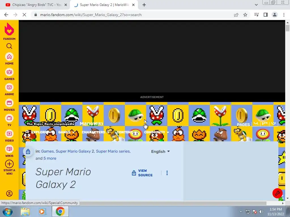This screenshot has width=290, height=217.
Task: Go to Fandom Home
Action: click(9, 57)
